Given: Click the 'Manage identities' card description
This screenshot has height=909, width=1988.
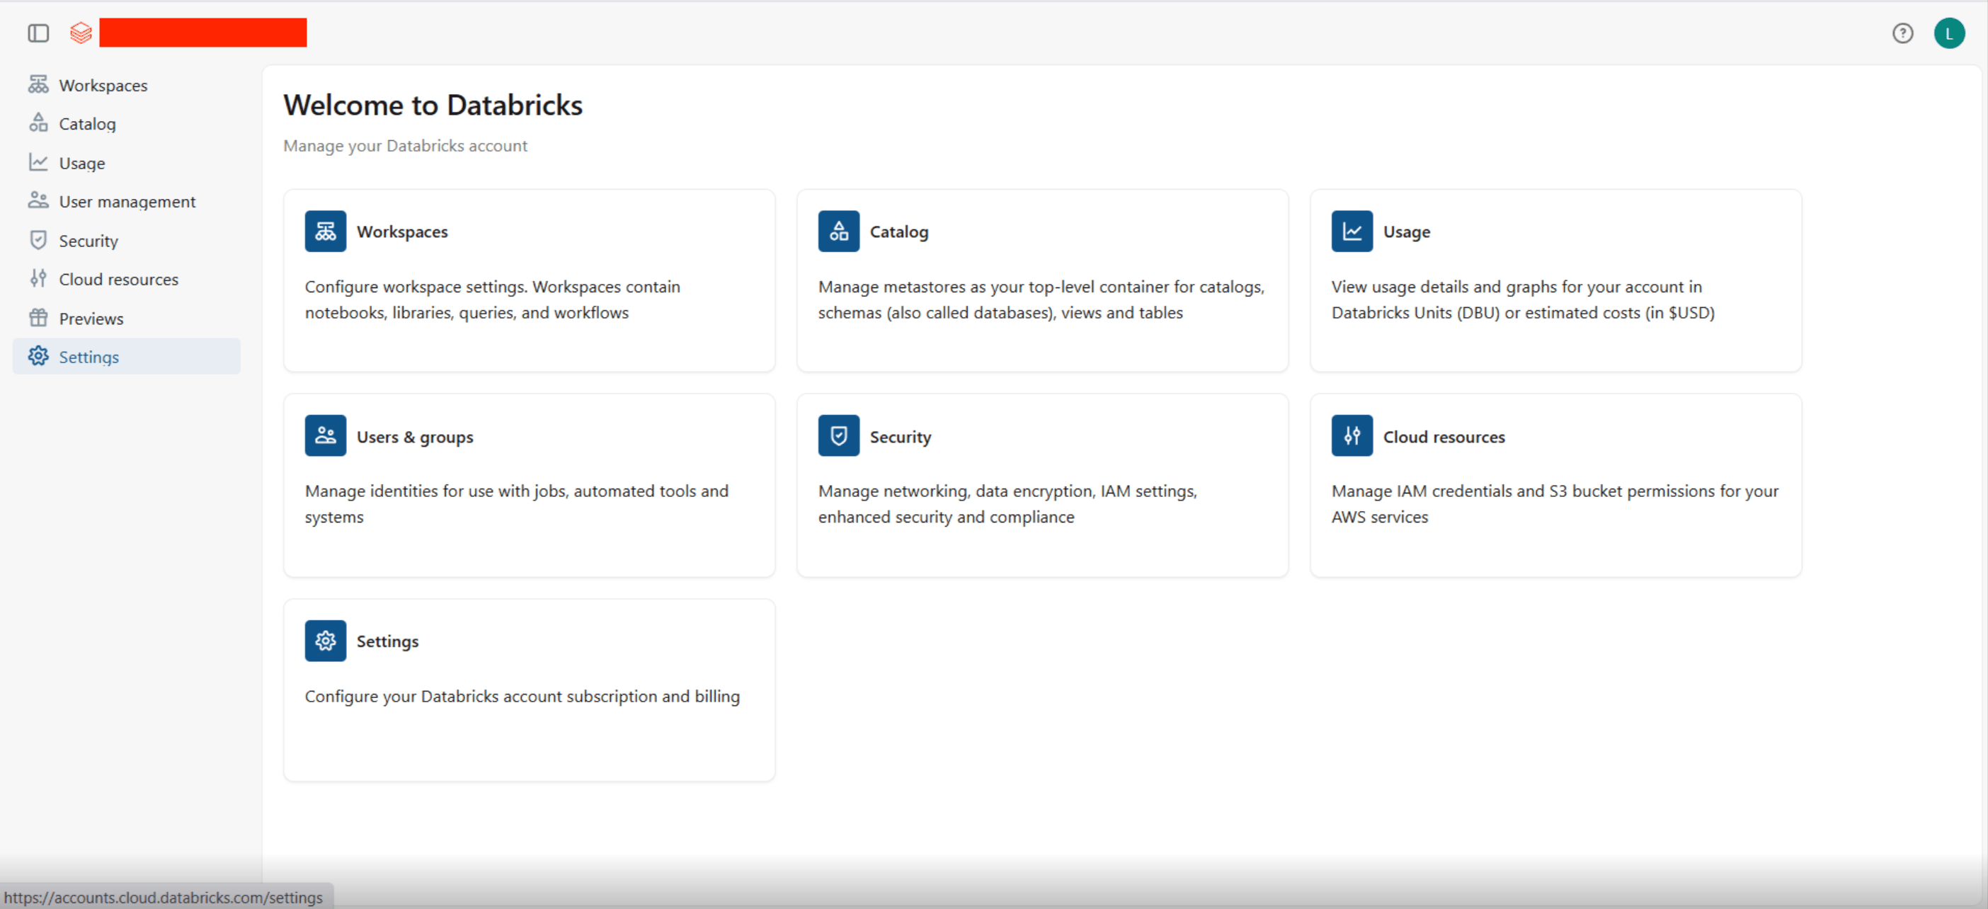Looking at the screenshot, I should (516, 504).
